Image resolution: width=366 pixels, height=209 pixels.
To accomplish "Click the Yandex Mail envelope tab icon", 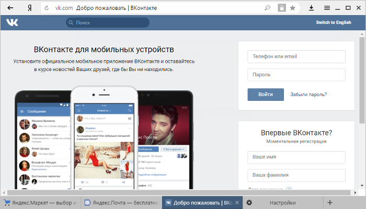I will (87, 203).
